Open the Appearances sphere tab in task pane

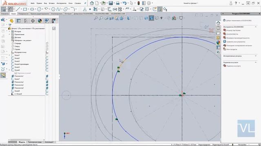pos(218,43)
